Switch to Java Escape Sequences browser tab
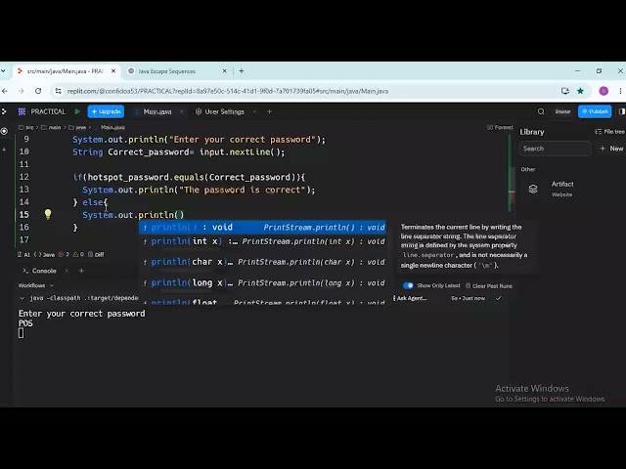Viewport: 626px width, 469px height. pyautogui.click(x=166, y=71)
